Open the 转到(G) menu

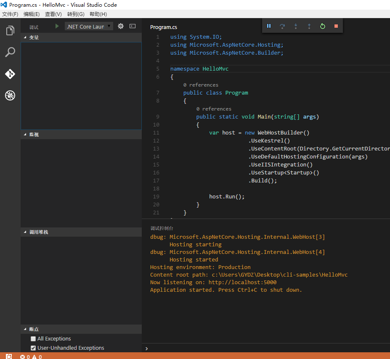coord(76,14)
